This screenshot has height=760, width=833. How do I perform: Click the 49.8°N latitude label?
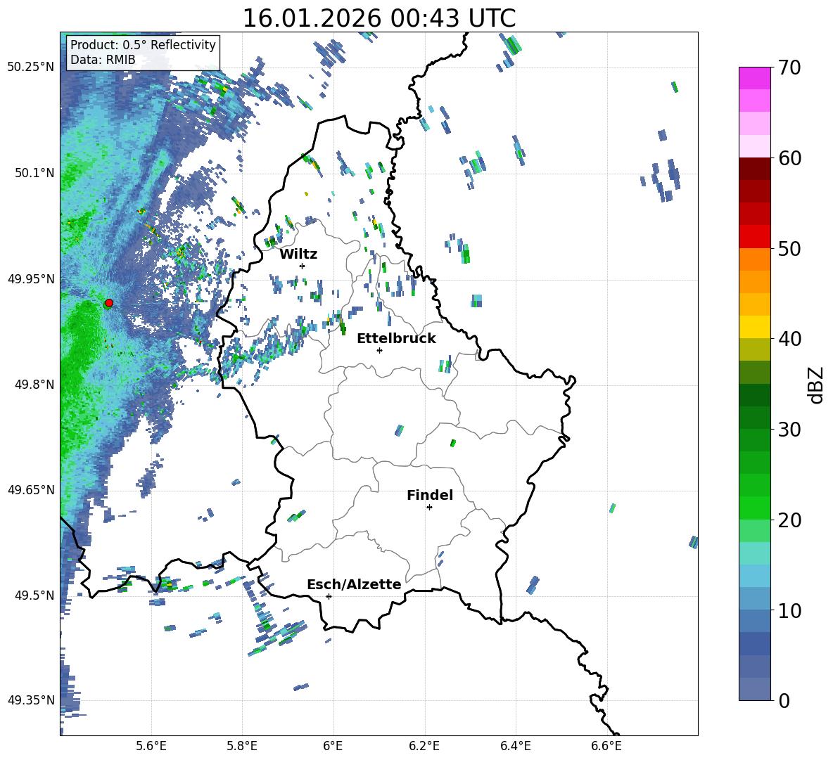coord(35,385)
